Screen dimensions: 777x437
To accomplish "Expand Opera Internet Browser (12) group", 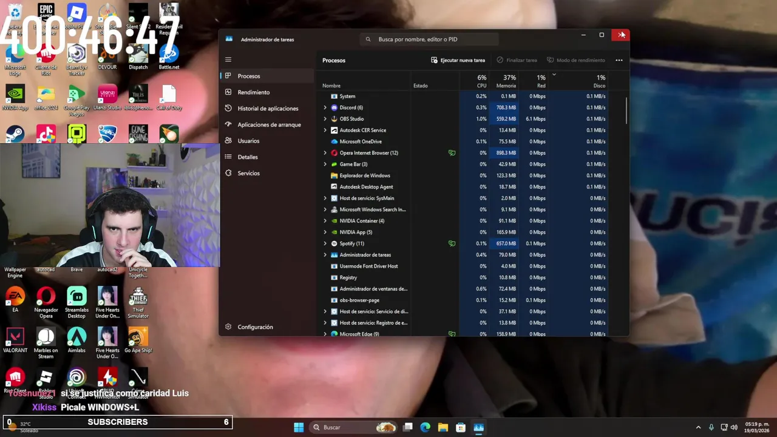I will pos(325,153).
